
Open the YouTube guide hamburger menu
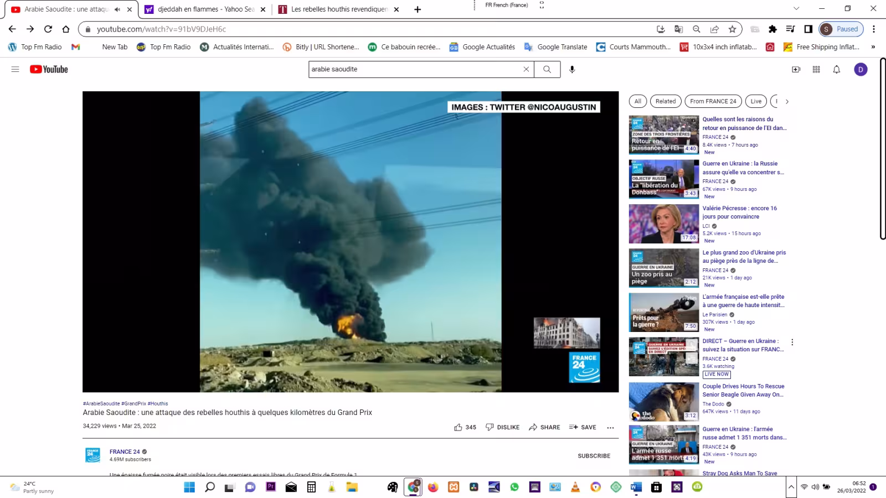tap(15, 69)
